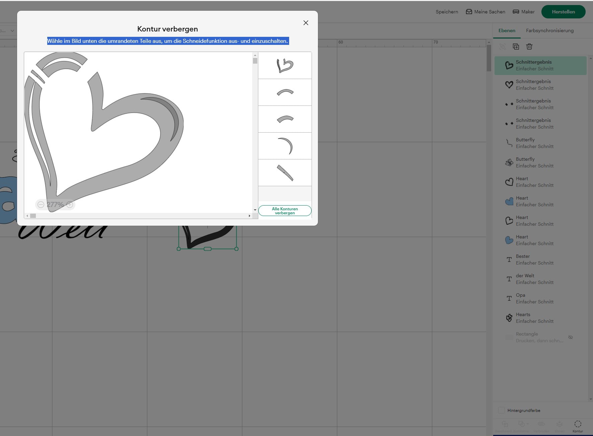Screen dimensions: 593x436
Task: Click the Kontur tool icon
Action: point(578,425)
